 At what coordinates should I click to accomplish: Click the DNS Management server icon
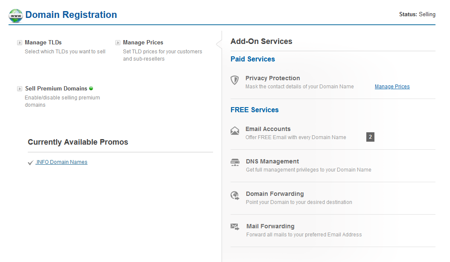click(x=235, y=163)
